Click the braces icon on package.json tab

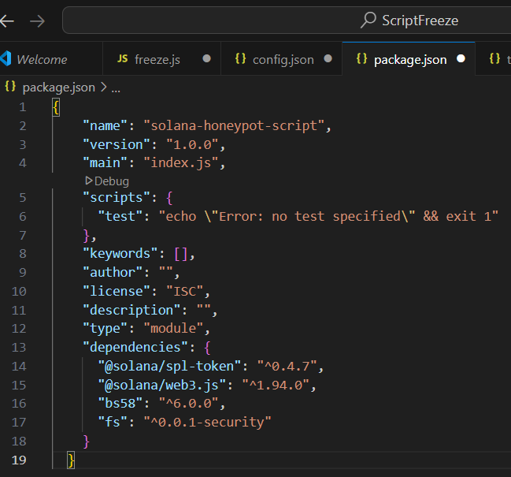point(361,58)
